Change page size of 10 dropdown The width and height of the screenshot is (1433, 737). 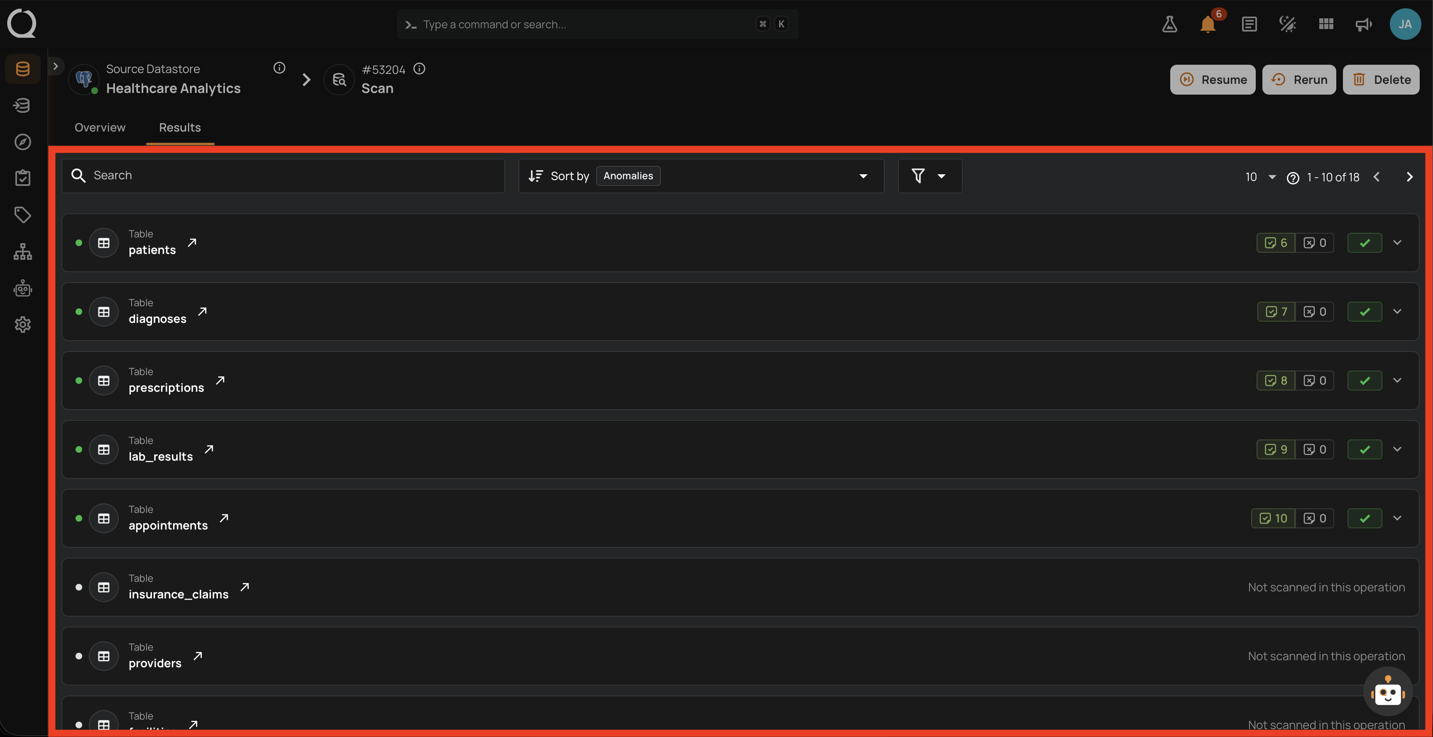[1260, 177]
